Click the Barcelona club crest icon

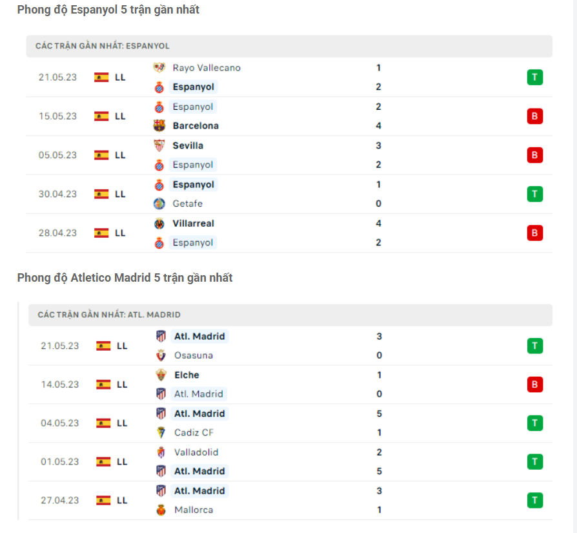click(159, 126)
